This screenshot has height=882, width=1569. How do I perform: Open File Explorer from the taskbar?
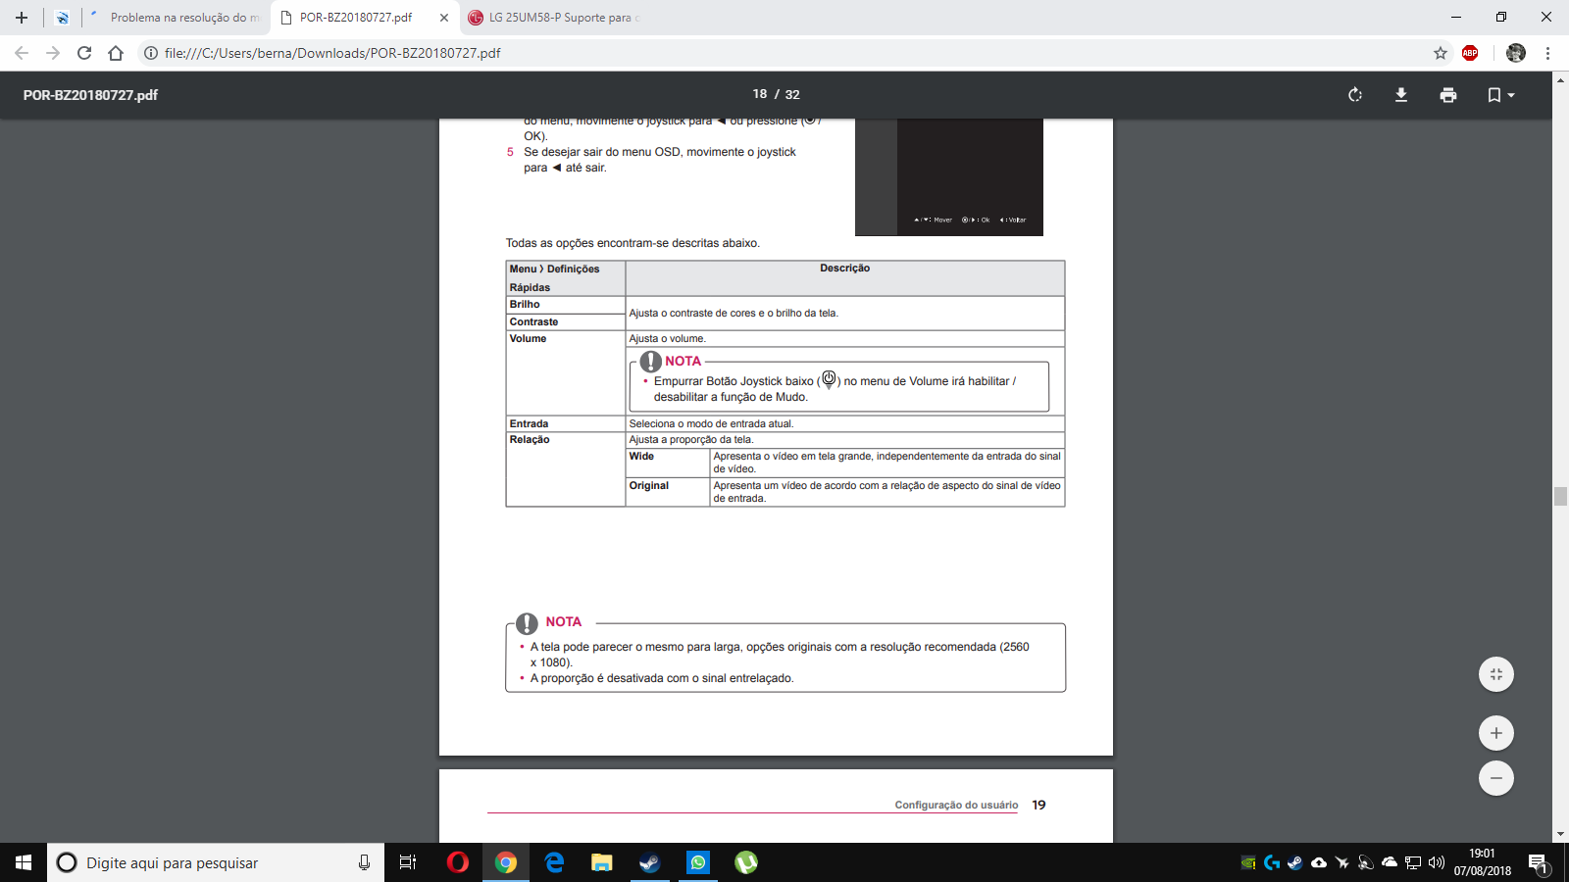click(601, 862)
